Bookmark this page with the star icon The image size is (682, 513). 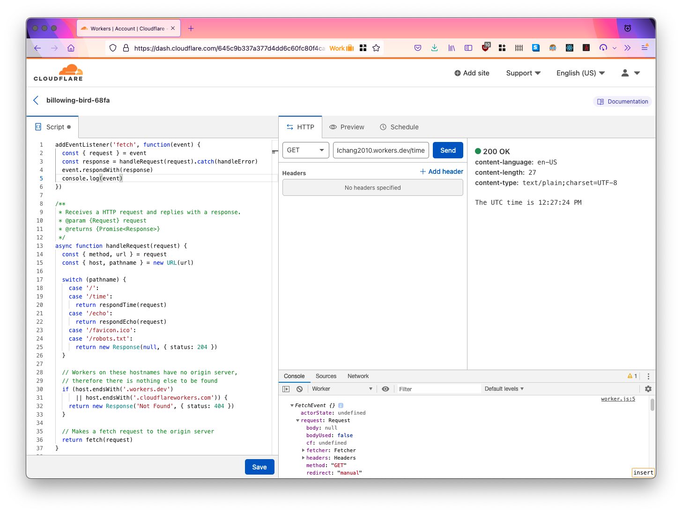[376, 48]
